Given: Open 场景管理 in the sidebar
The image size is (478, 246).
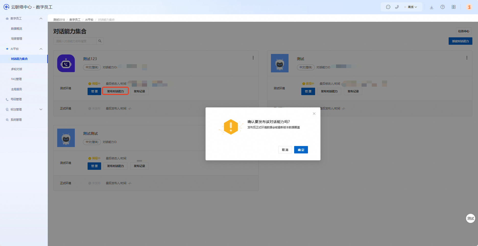Looking at the screenshot, I should [17, 39].
